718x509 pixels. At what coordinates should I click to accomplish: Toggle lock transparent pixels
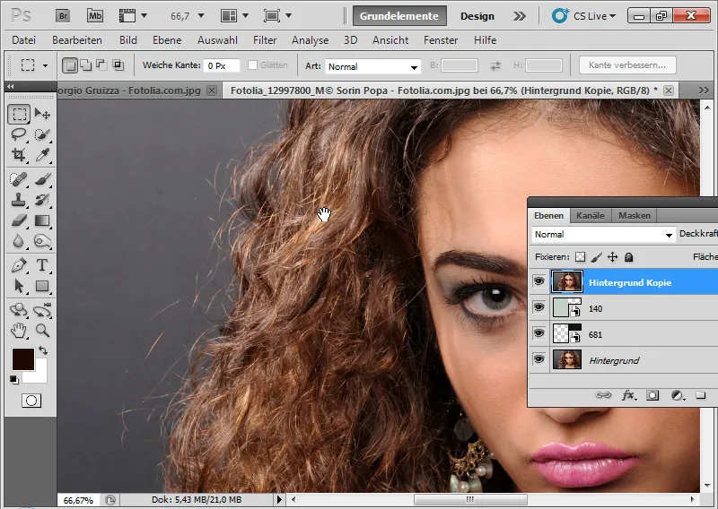click(x=580, y=257)
